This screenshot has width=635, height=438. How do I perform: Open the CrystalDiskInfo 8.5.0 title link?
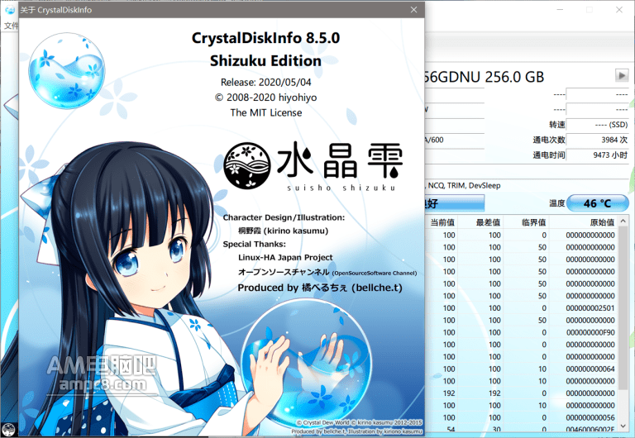point(265,38)
